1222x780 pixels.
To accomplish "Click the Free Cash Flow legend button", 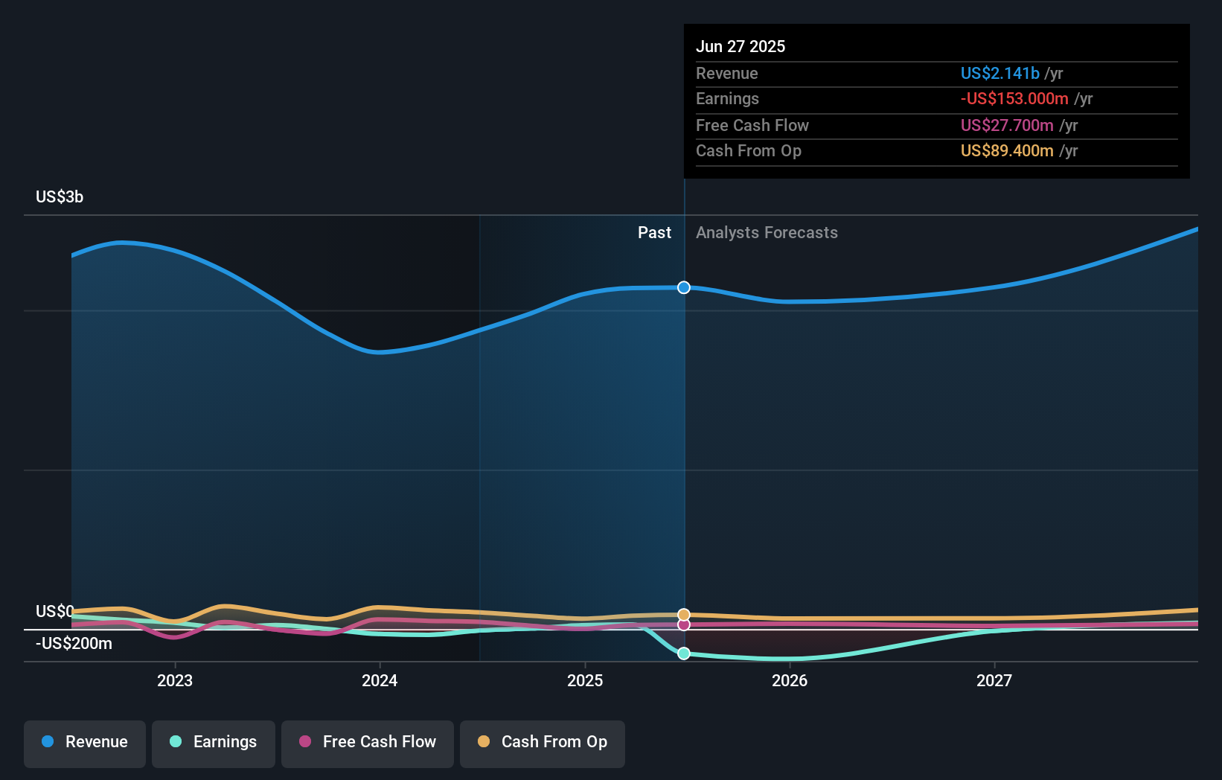I will [367, 742].
